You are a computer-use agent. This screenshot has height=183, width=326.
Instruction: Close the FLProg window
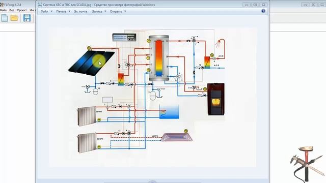(322, 5)
